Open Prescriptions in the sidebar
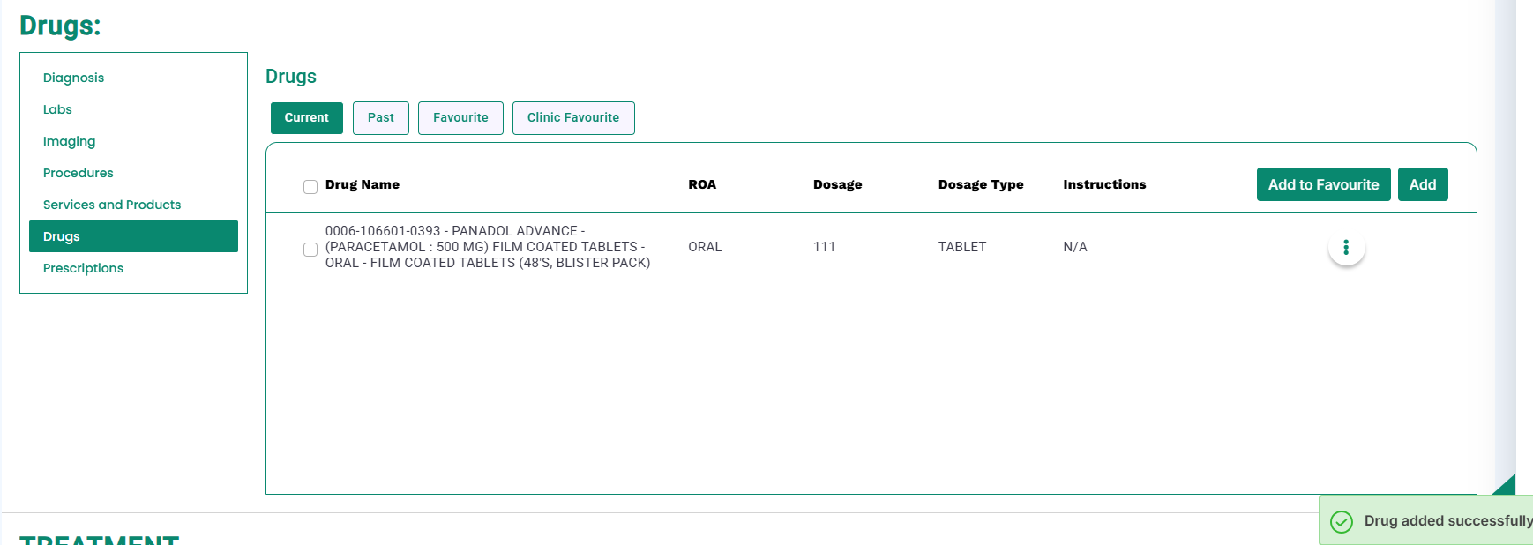 pos(83,268)
